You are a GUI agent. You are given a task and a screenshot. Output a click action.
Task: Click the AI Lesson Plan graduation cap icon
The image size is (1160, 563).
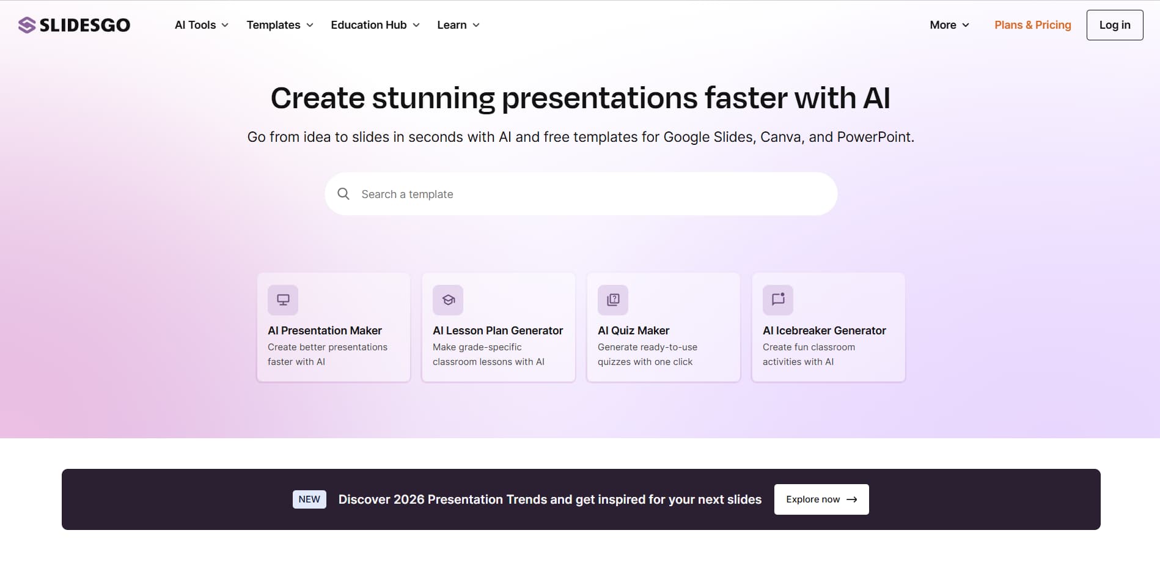coord(448,300)
